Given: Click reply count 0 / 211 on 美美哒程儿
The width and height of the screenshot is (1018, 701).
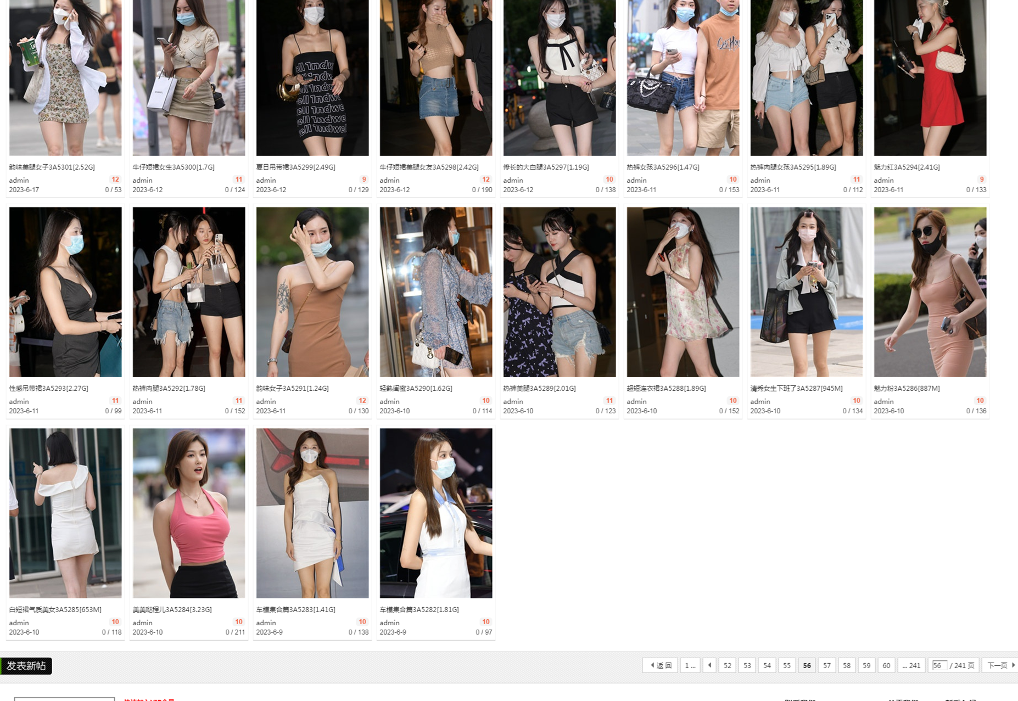Looking at the screenshot, I should coord(235,632).
